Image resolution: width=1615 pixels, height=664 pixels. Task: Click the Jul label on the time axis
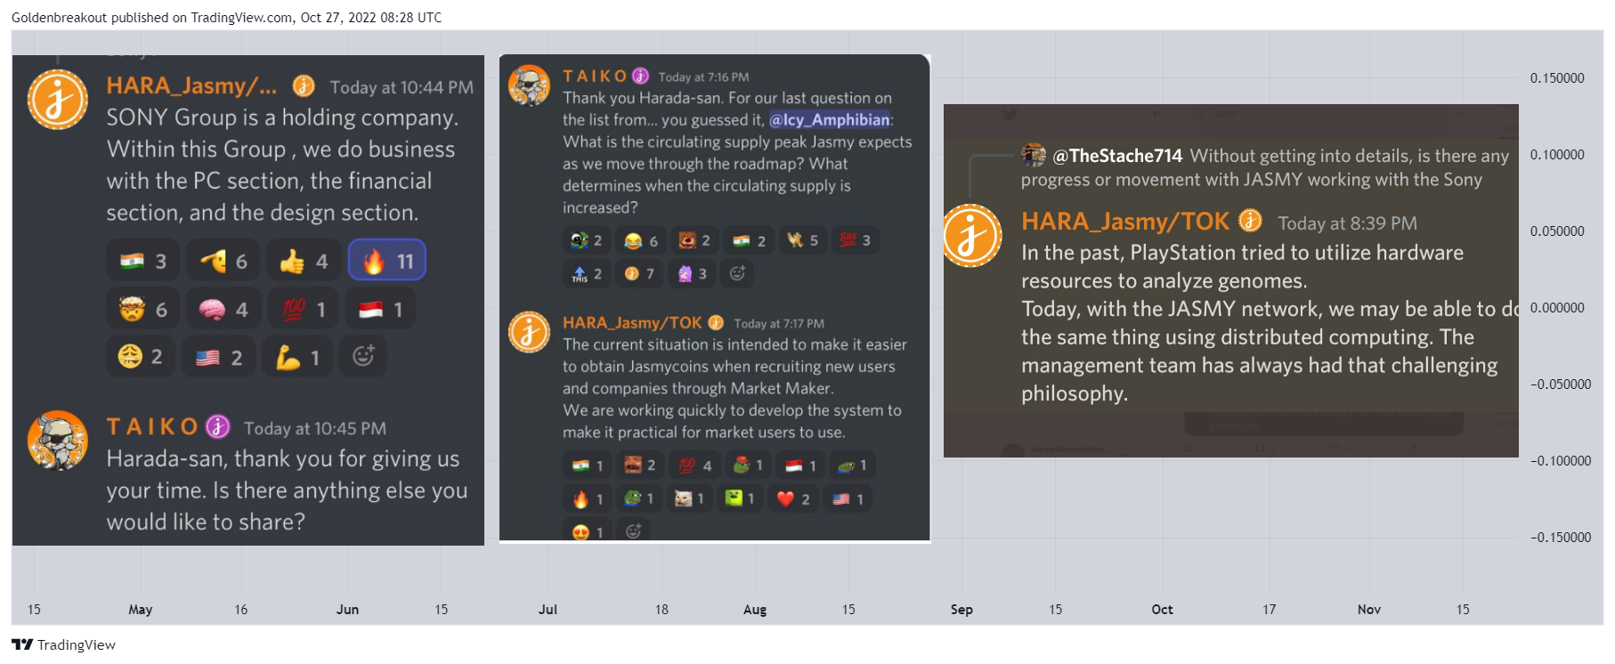[x=548, y=610]
